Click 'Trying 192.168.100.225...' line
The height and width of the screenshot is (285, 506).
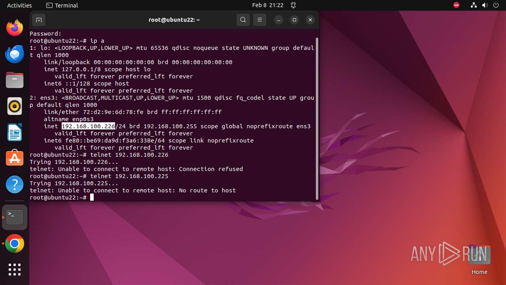click(x=74, y=183)
